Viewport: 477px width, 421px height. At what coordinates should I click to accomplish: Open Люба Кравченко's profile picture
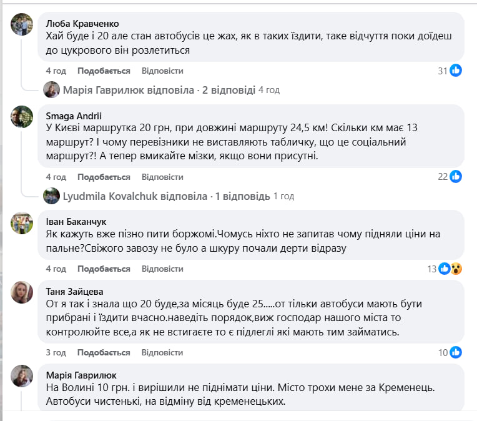point(22,24)
